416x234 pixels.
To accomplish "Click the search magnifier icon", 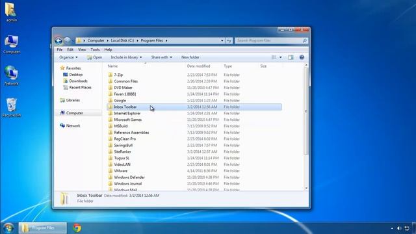I will [305, 40].
